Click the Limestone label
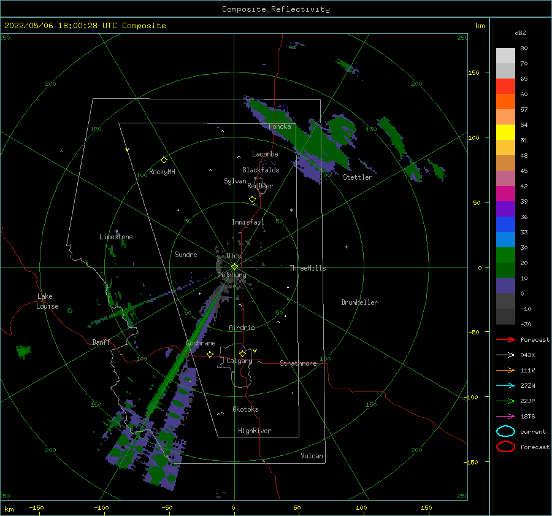Viewport: 552px width, 516px height. pos(116,237)
